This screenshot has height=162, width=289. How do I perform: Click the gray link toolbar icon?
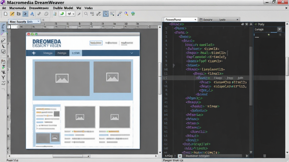point(39,14)
